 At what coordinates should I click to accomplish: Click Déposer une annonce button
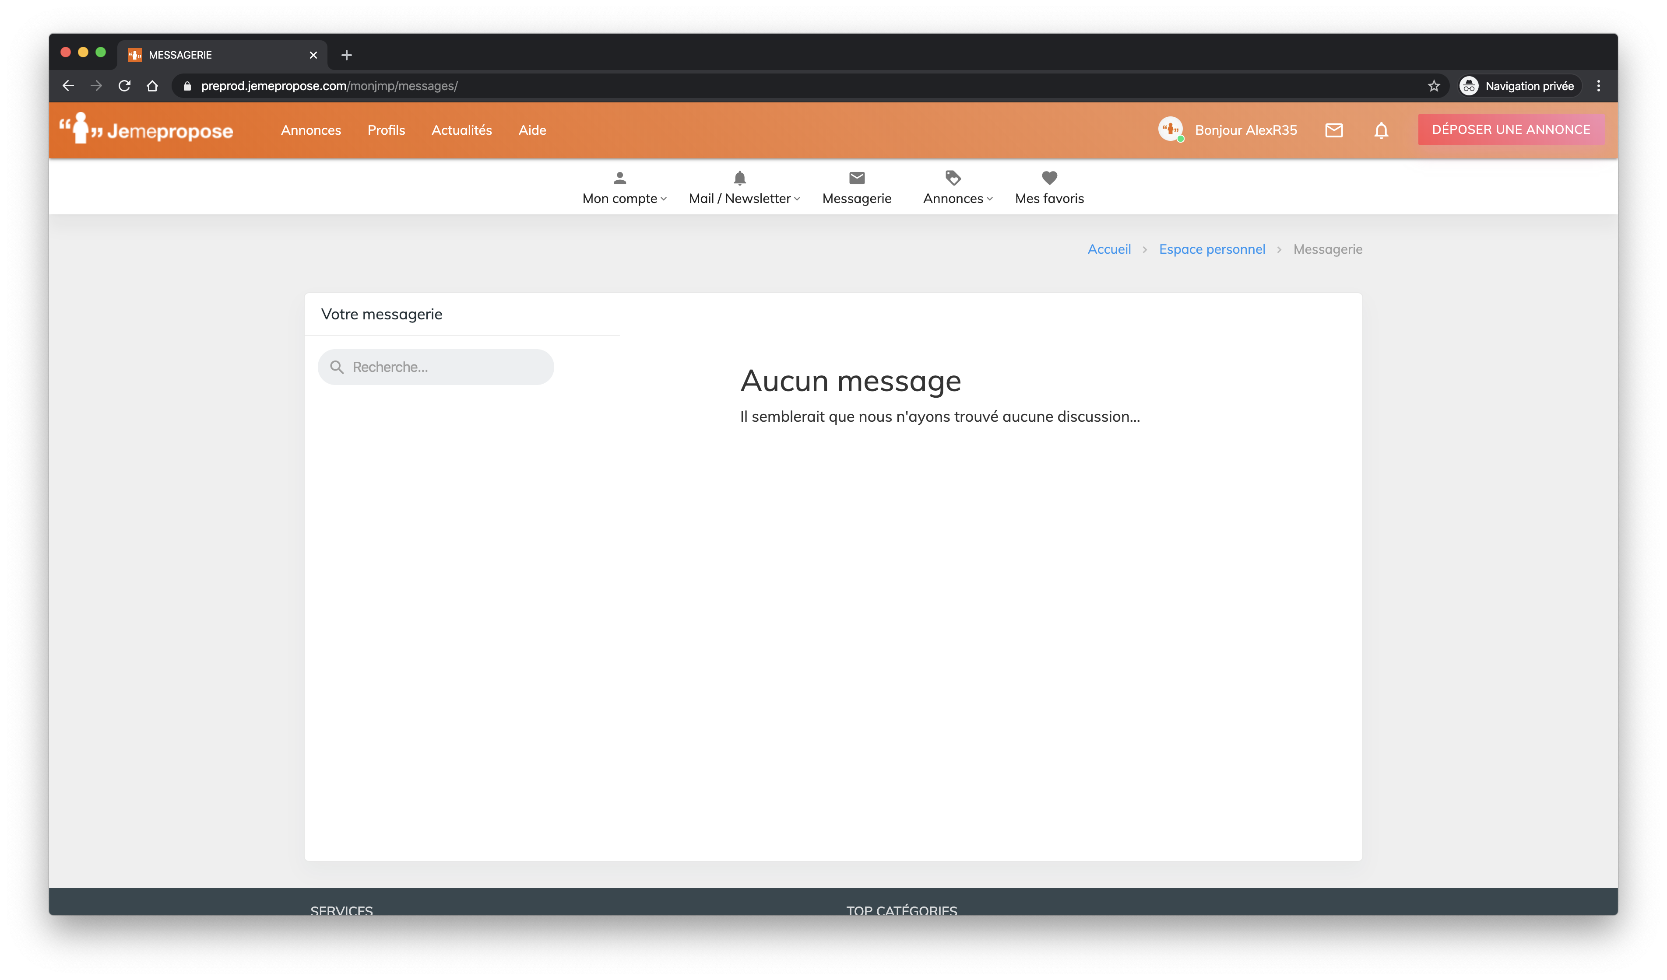(1511, 129)
